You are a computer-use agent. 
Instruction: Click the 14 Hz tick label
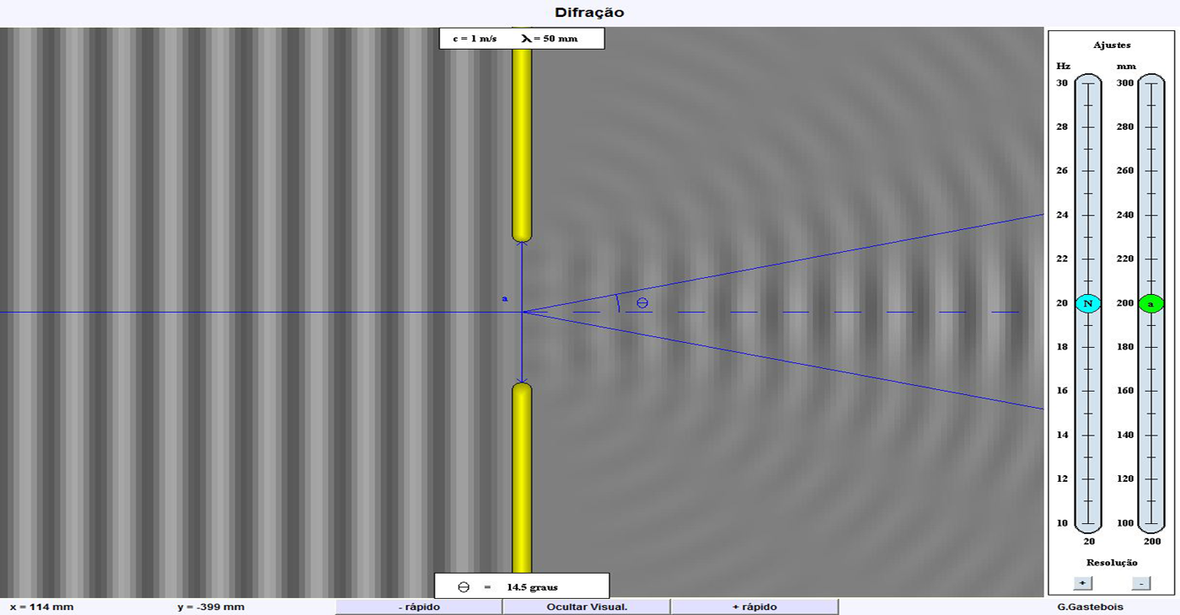(1062, 435)
